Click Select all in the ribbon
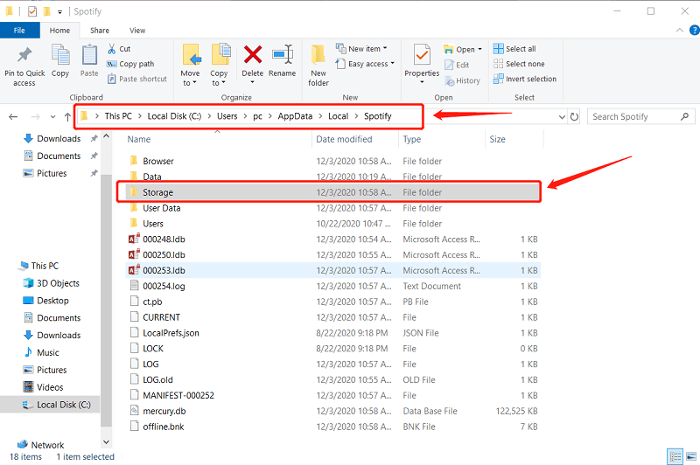 pos(514,49)
